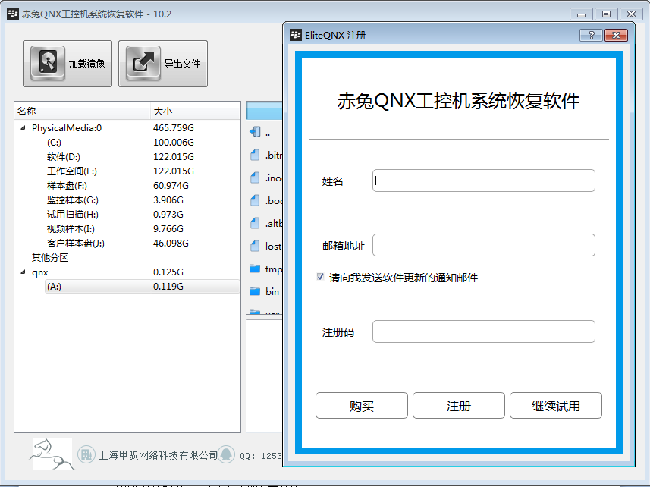Close the EliteQNX registration dialog
The image size is (650, 487).
[x=616, y=35]
